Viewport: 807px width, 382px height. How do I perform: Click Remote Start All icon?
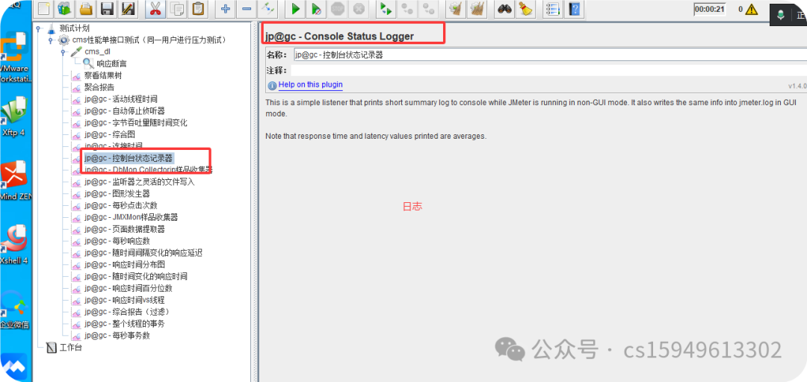coord(386,8)
